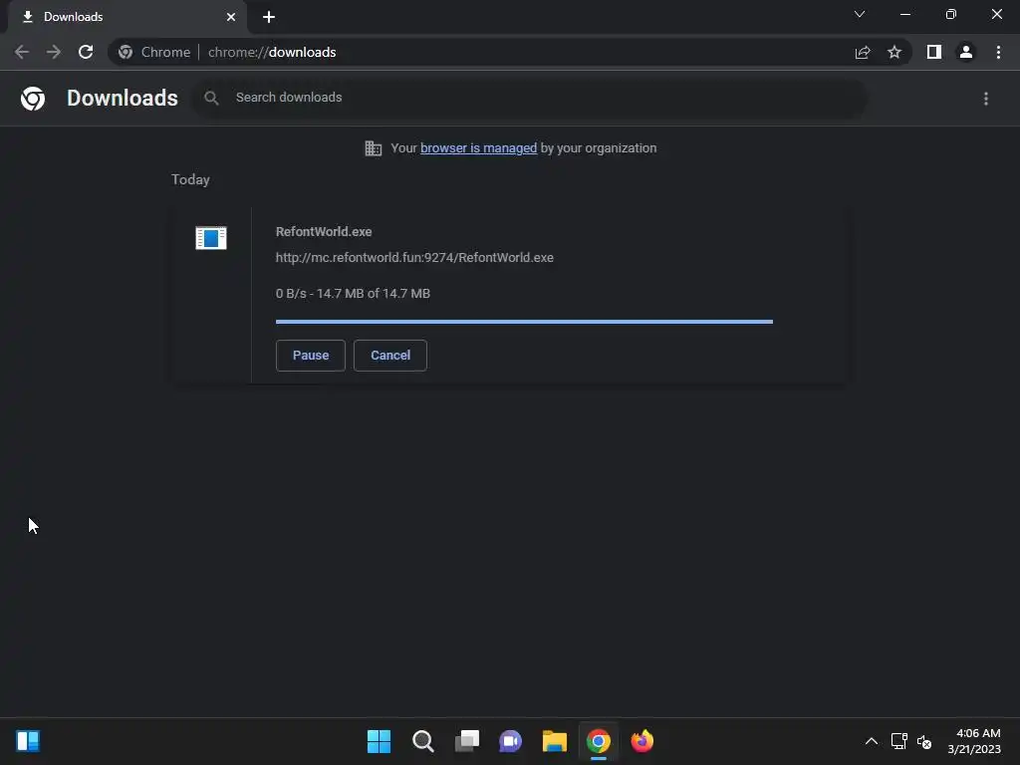The height and width of the screenshot is (765, 1020).
Task: Open the browser is managed link
Action: (x=479, y=148)
